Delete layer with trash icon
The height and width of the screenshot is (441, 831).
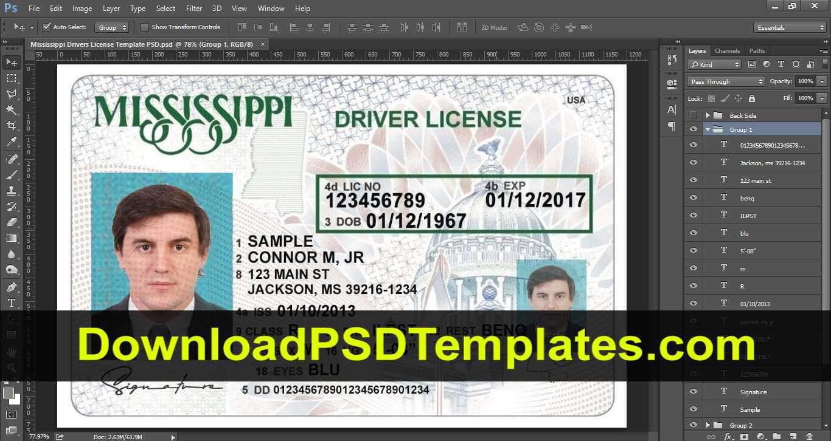809,436
